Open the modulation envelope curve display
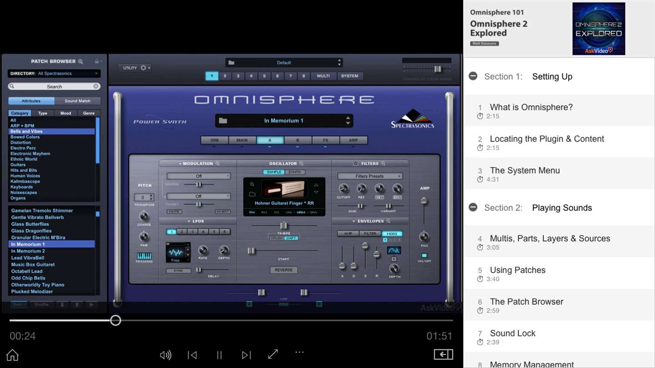 pos(394,250)
